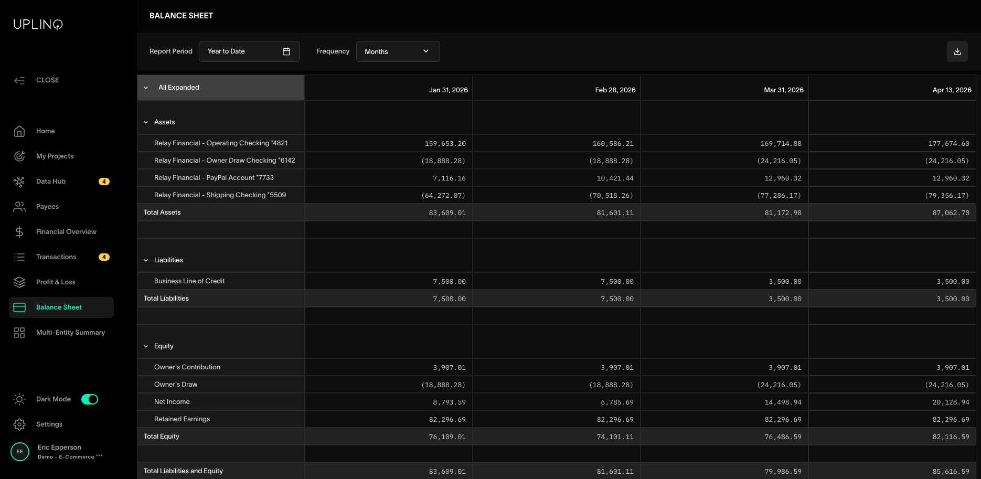Turn off the Dark Mode switch

(90, 399)
